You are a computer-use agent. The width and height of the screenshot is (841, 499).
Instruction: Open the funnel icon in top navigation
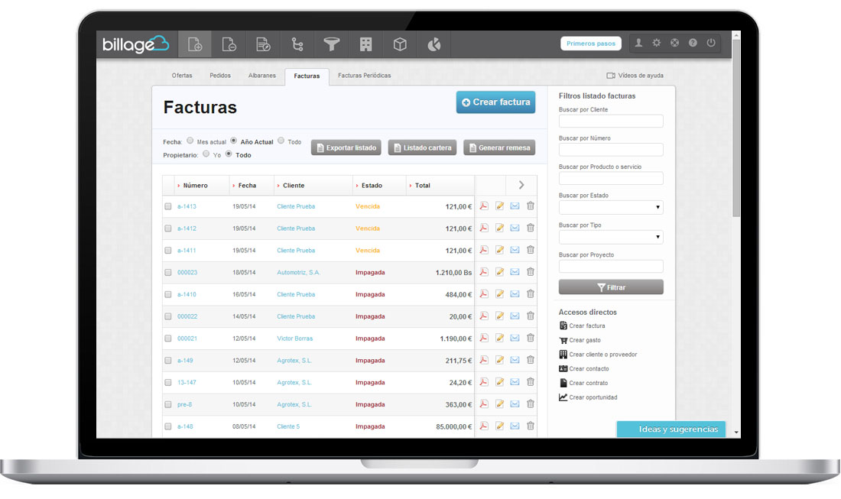(x=331, y=44)
